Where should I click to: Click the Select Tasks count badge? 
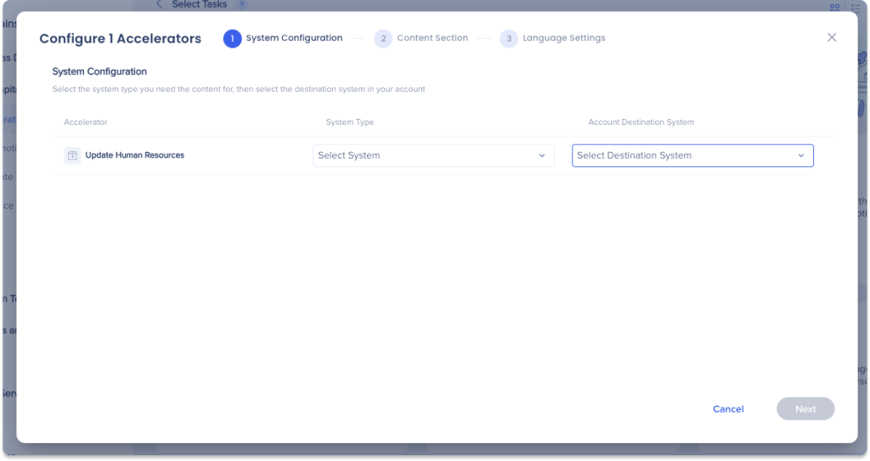[241, 4]
